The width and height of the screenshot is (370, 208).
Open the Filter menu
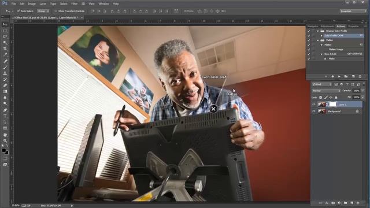[75, 3]
